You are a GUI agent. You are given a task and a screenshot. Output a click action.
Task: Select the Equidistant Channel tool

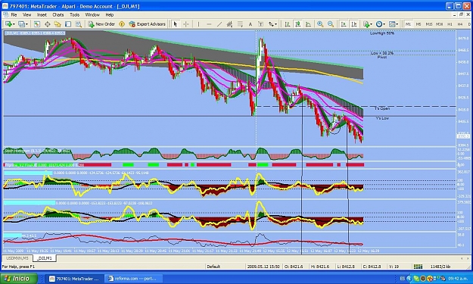(x=229, y=24)
